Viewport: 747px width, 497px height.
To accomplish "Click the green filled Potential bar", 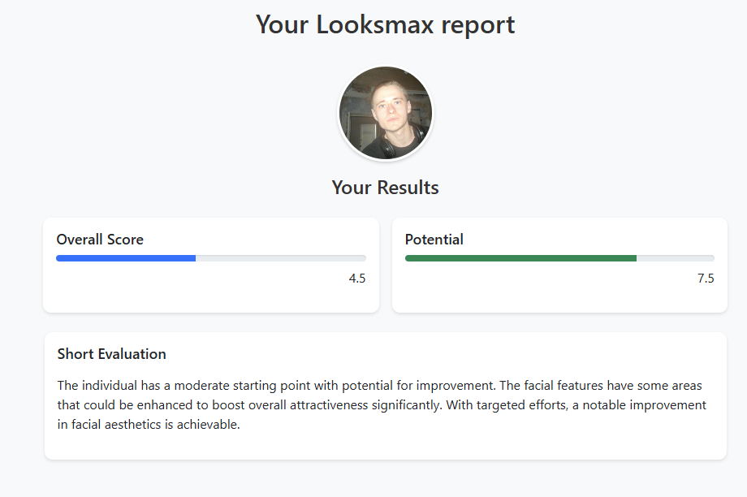I will (x=520, y=258).
